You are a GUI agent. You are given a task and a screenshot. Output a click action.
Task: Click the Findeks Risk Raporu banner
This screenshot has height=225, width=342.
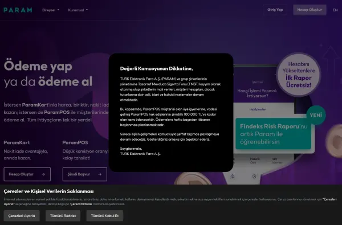pyautogui.click(x=273, y=134)
